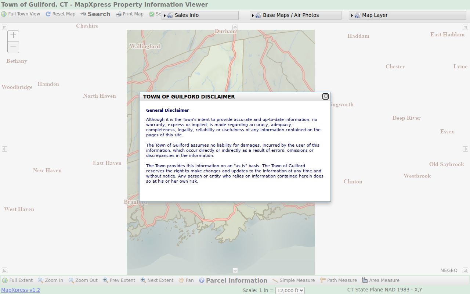
Task: Pan map north with top arrow
Action: [235, 27]
